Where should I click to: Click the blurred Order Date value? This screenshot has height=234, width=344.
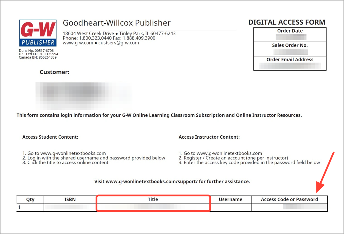(291, 37)
